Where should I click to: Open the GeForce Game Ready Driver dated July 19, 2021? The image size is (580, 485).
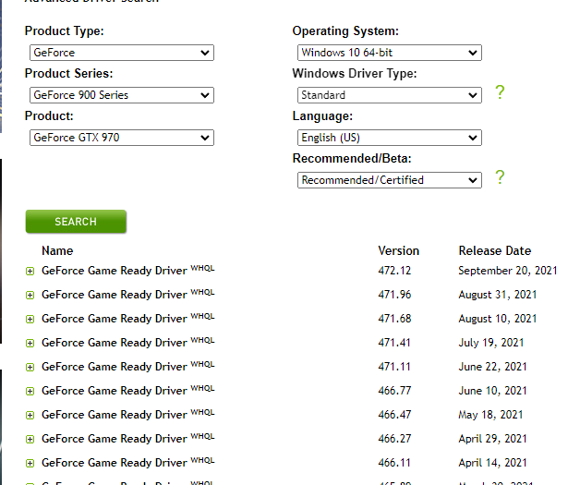[x=128, y=343]
